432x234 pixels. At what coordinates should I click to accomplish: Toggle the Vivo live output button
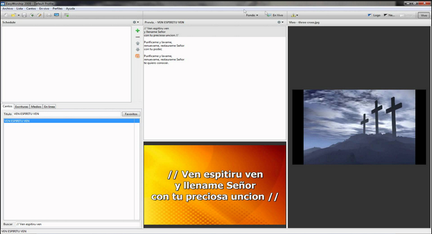[424, 15]
